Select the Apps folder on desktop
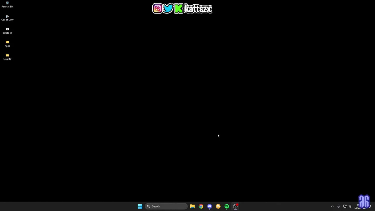375x211 pixels. 7,44
